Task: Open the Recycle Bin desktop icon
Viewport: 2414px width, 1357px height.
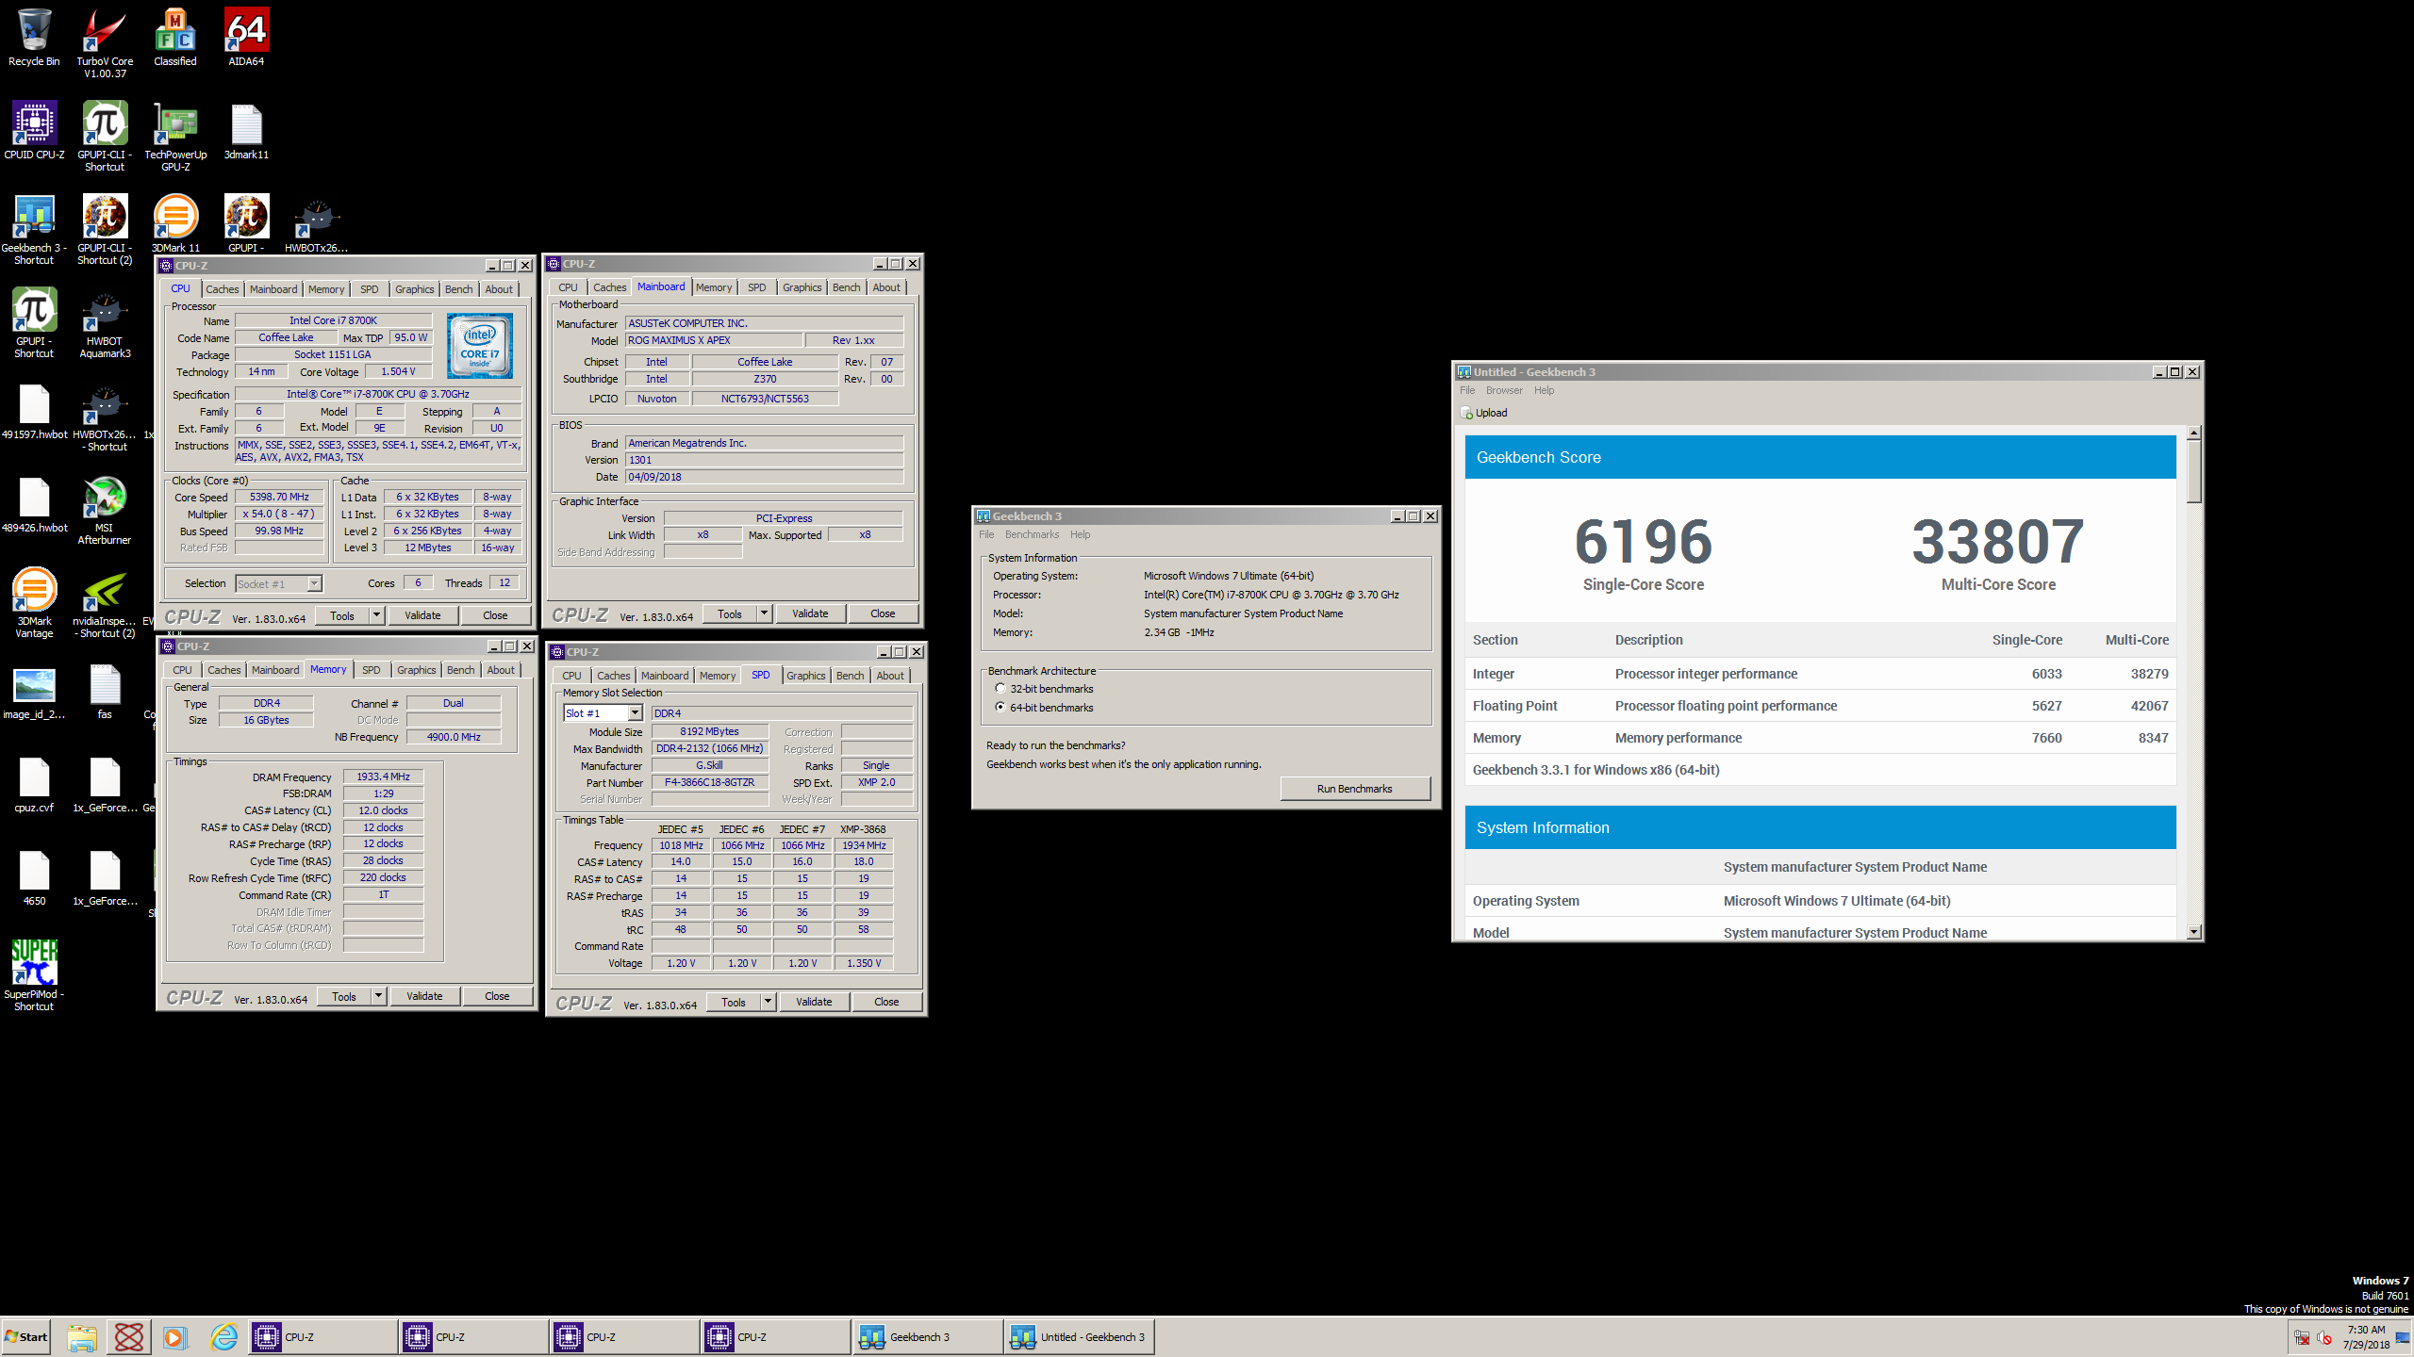Action: (x=34, y=38)
